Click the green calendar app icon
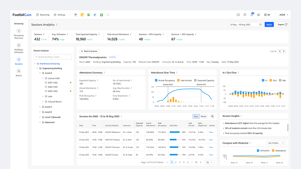 point(101,15)
